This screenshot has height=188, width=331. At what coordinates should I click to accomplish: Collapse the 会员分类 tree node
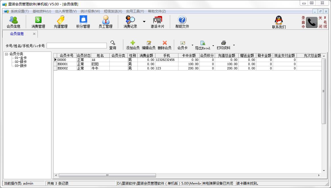pos(6,54)
